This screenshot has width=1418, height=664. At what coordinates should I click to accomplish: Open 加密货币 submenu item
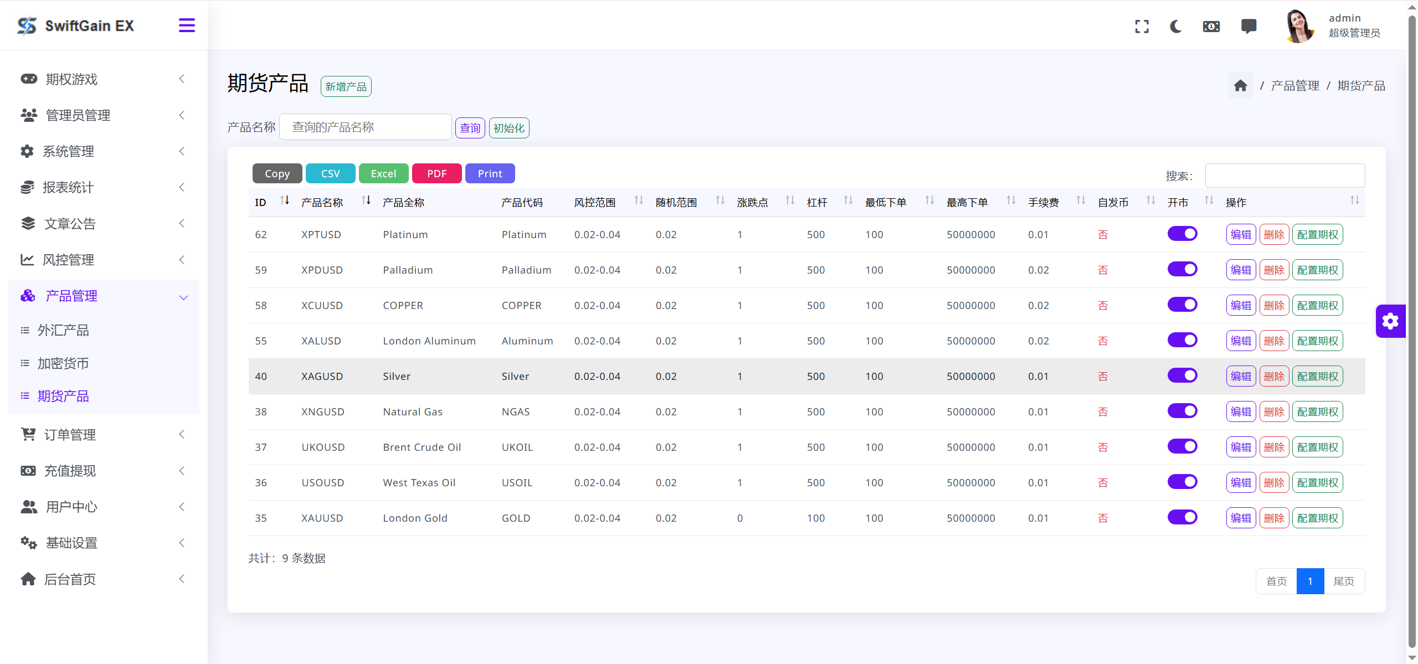pos(63,364)
